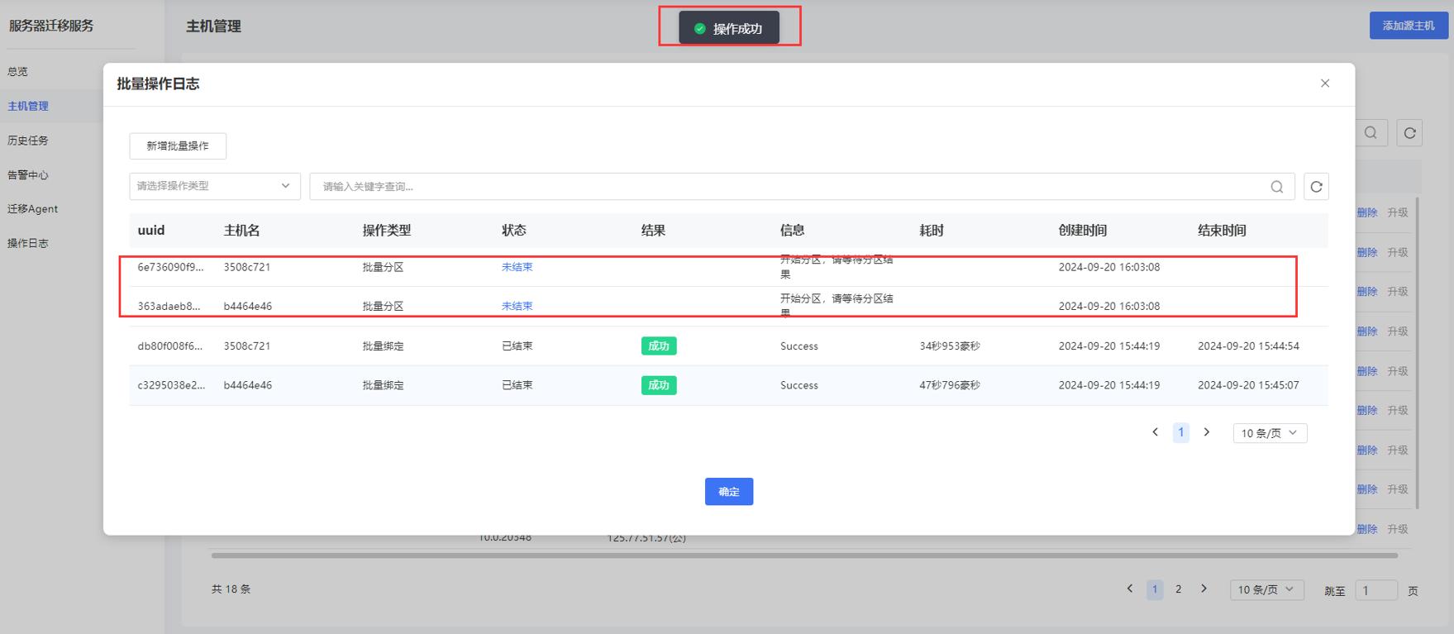Image resolution: width=1454 pixels, height=634 pixels.
Task: Click the background horizontal scrollbar
Action: click(804, 555)
